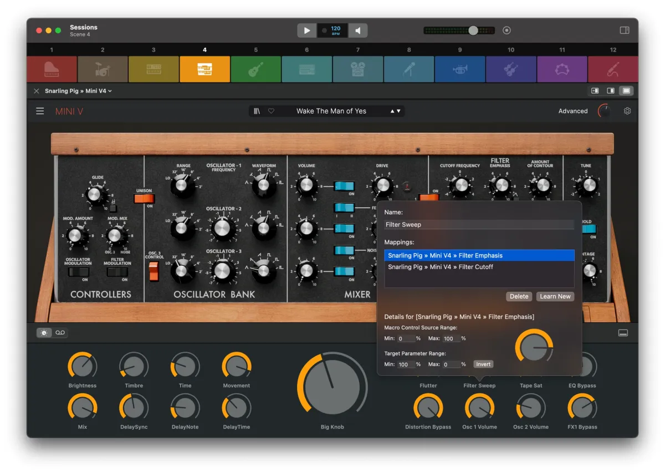Choose the full-width layout icon
Screen dimensions: 665x473
[x=627, y=91]
